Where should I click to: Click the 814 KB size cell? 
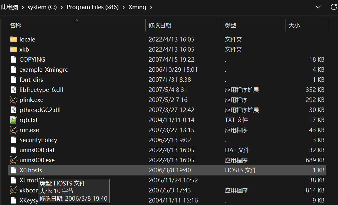(315, 190)
